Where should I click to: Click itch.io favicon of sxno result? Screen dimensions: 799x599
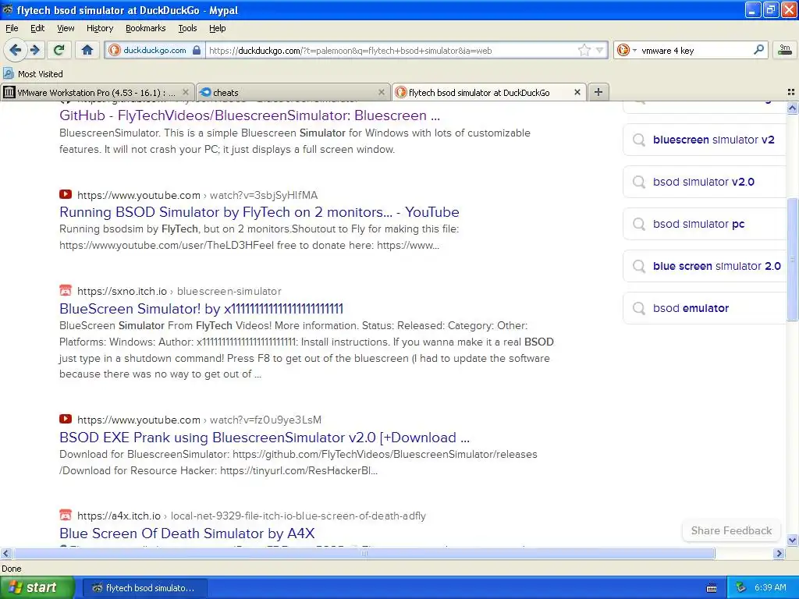pyautogui.click(x=66, y=290)
